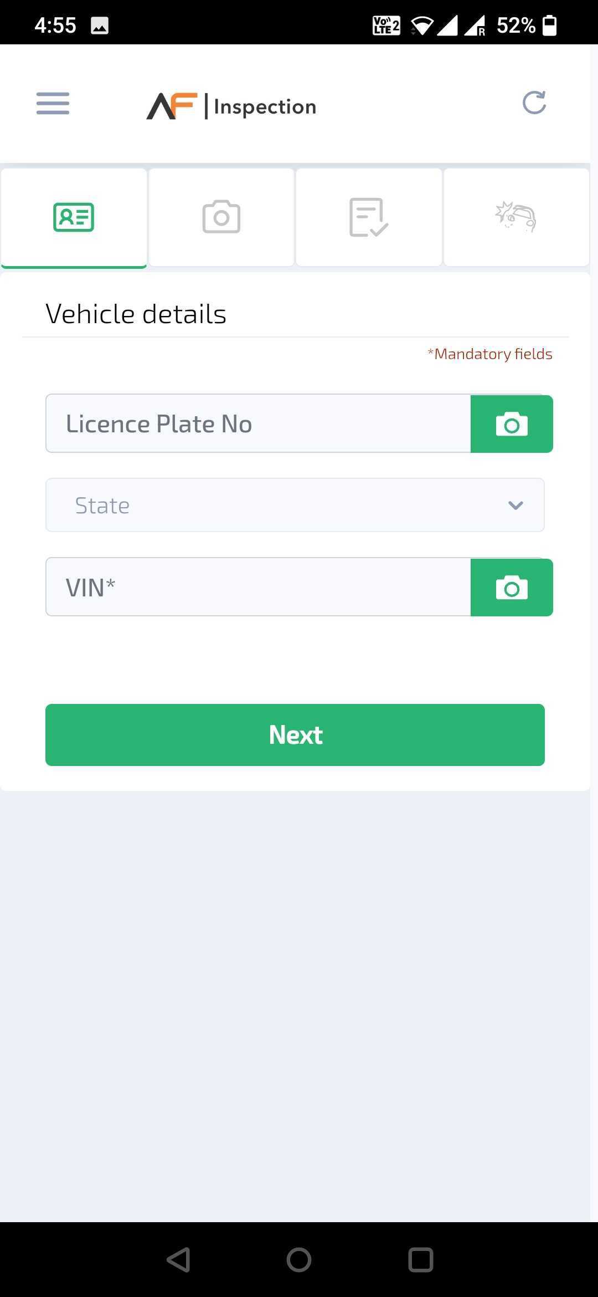Open the checklist document tab
598x1297 pixels.
[x=369, y=217]
